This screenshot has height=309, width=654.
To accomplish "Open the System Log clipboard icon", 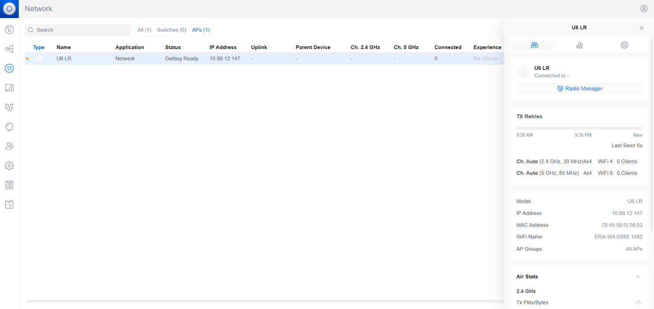I will point(9,185).
